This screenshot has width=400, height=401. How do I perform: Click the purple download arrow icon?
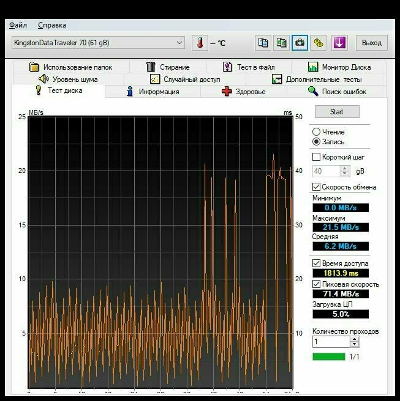pos(339,43)
